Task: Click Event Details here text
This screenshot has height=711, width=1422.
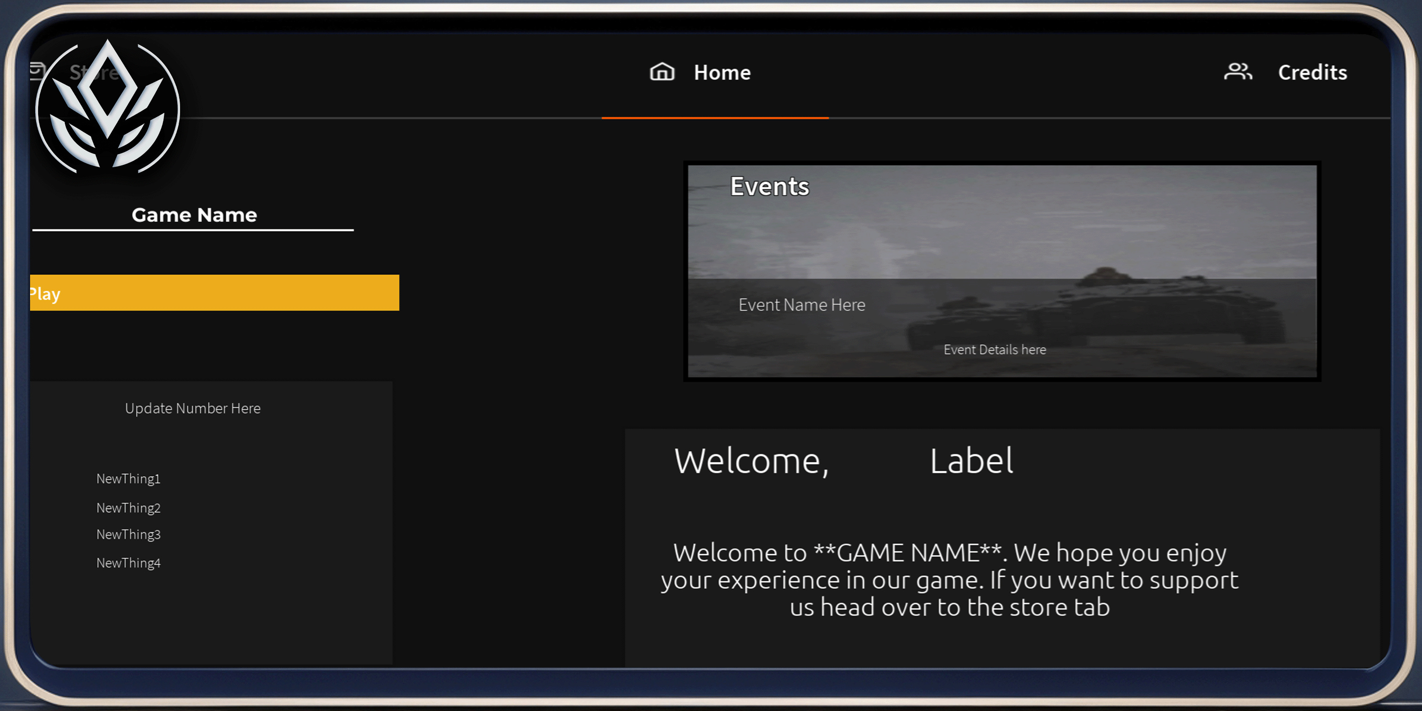Action: tap(994, 349)
